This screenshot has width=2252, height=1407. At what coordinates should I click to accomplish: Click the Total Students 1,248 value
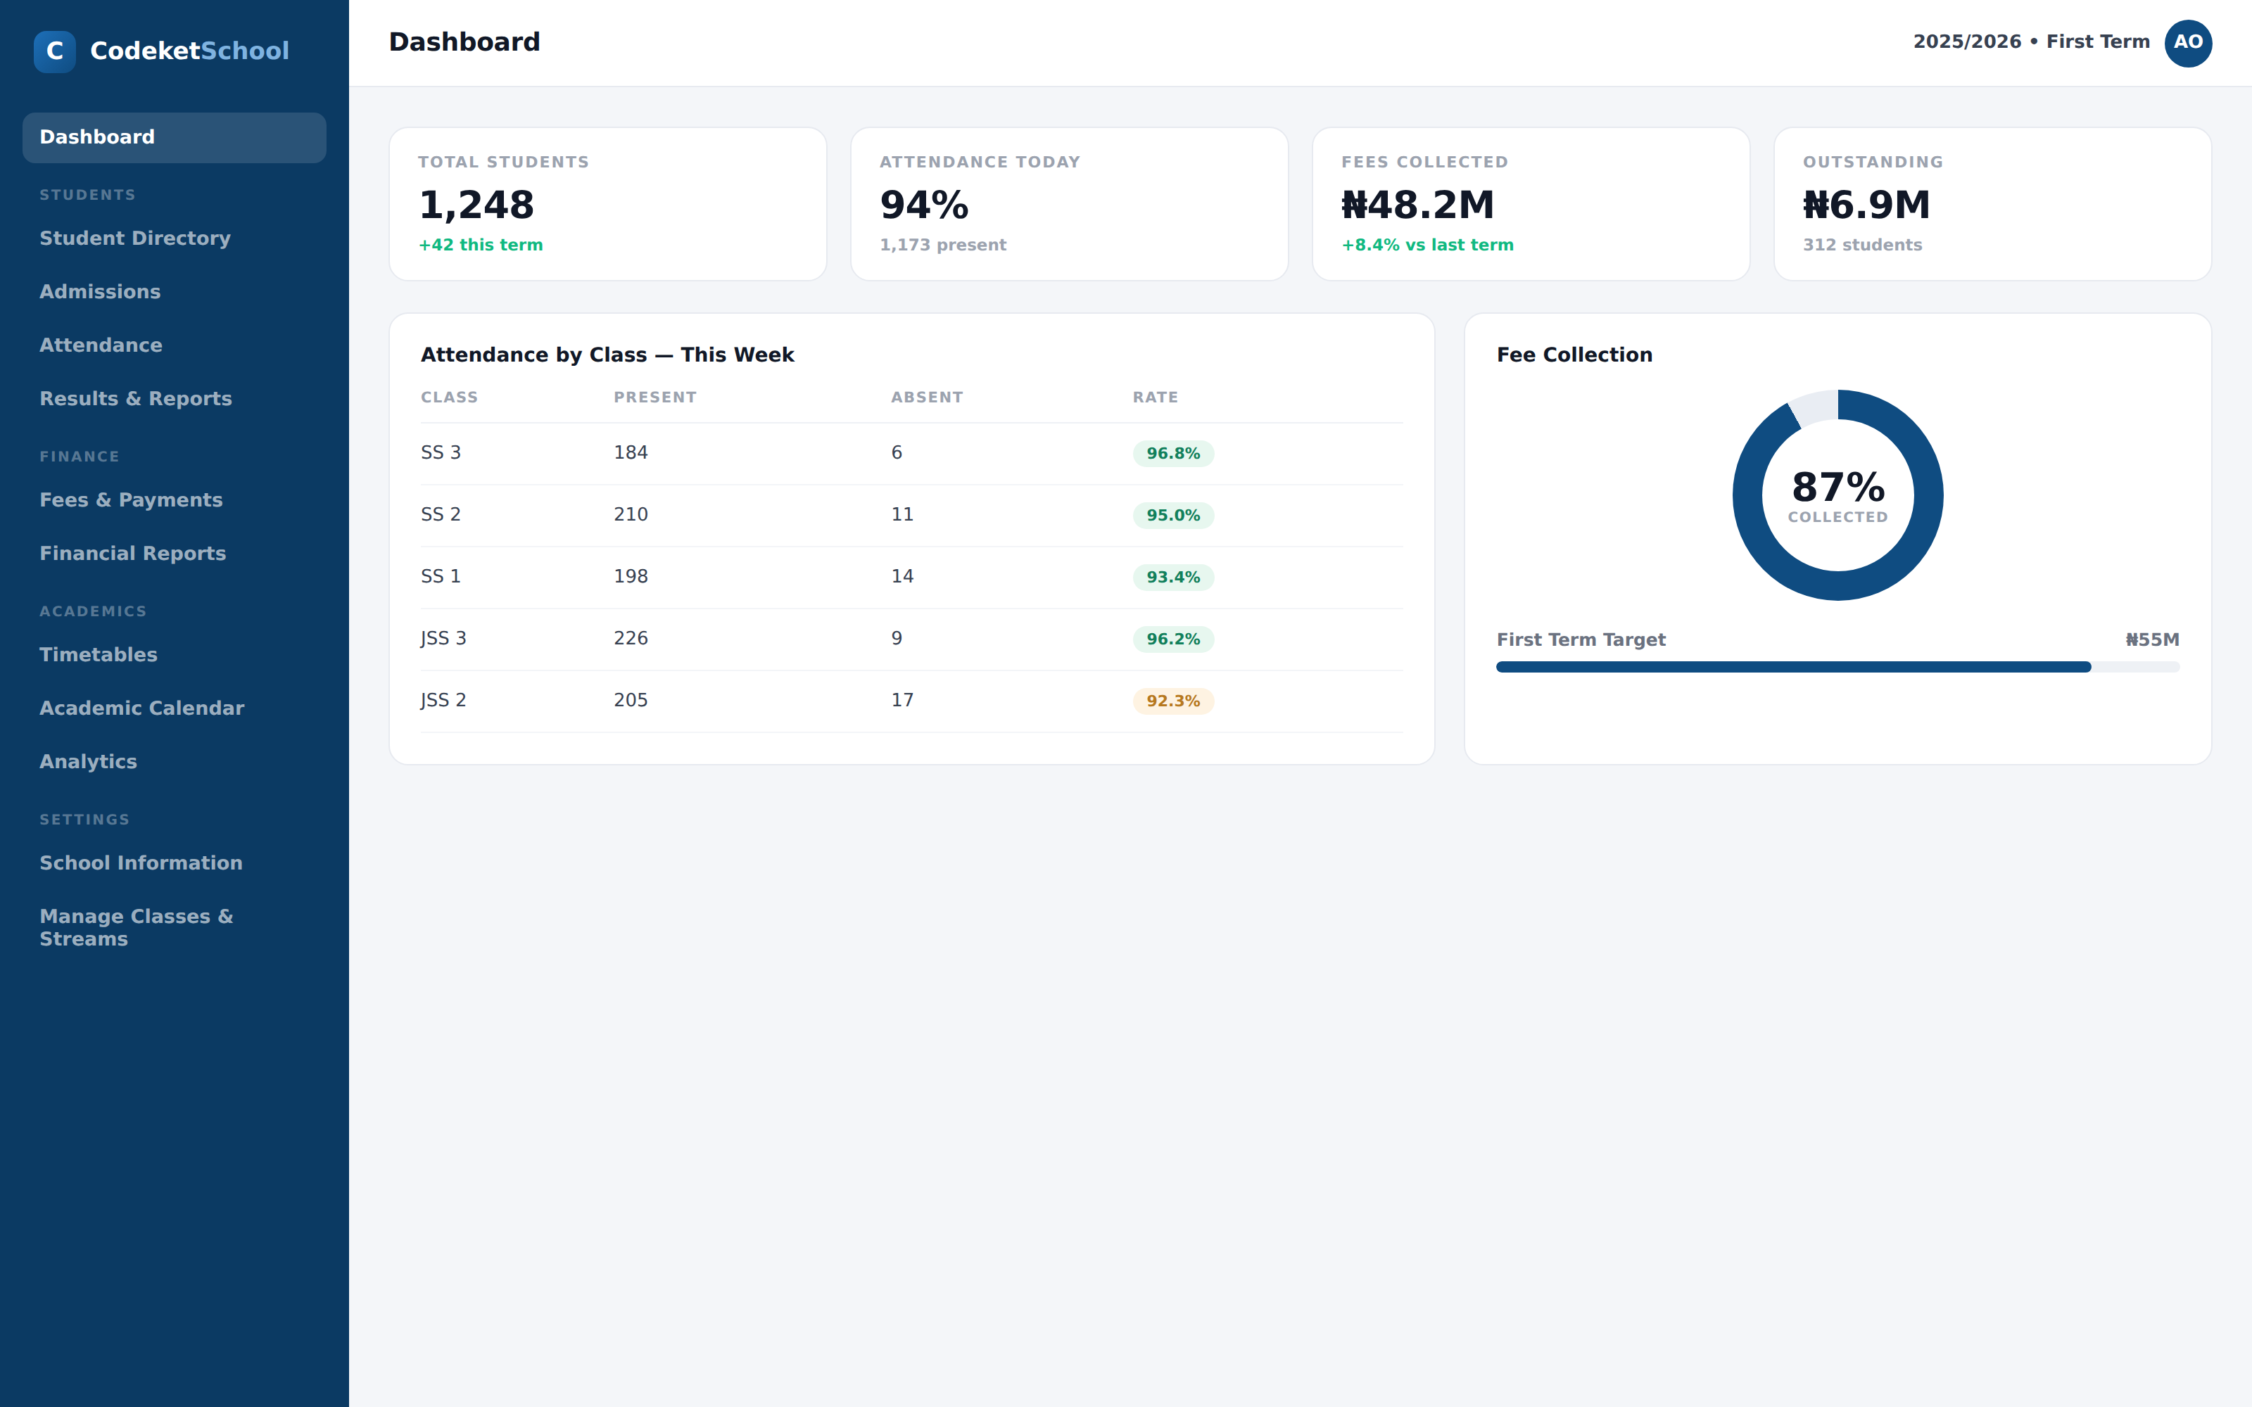pyautogui.click(x=476, y=205)
